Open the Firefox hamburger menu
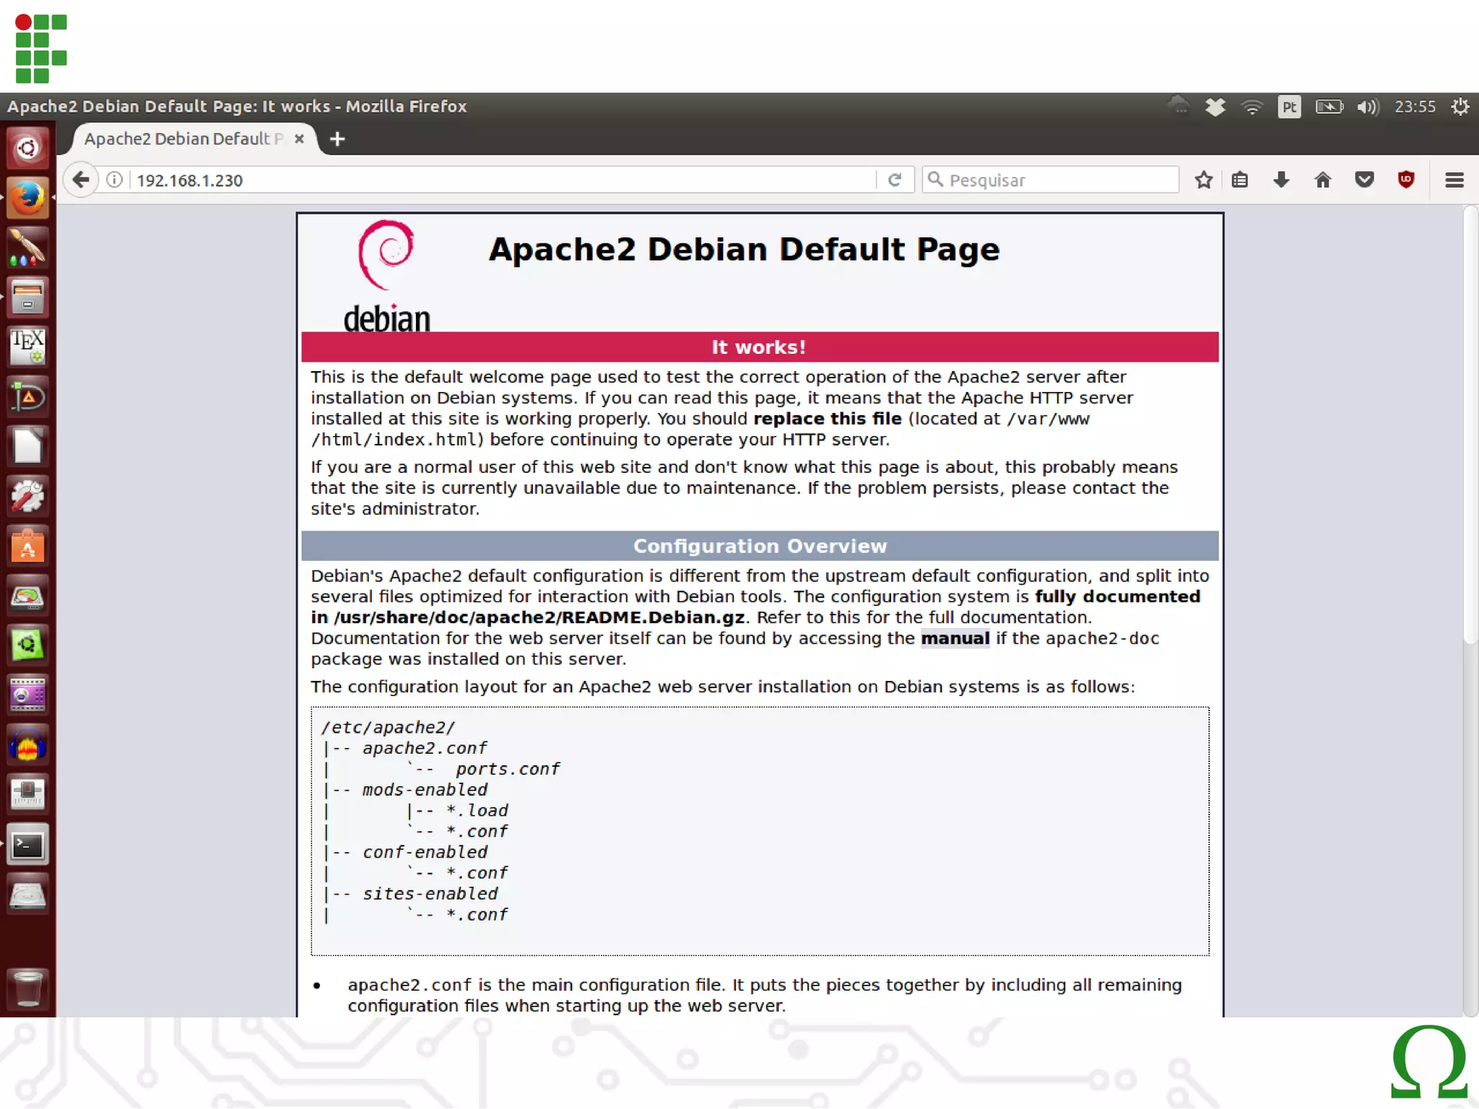 1454,180
